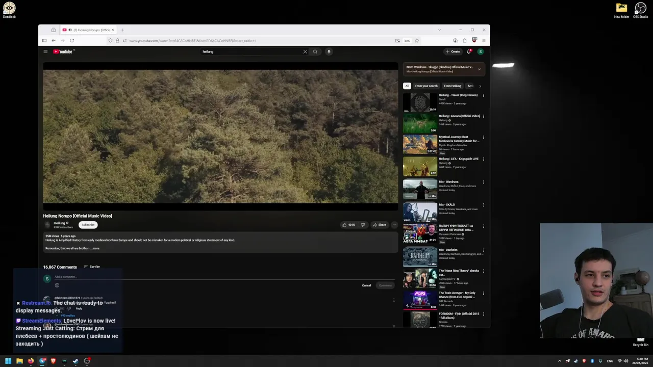Share the video
This screenshot has width=653, height=367.
[x=379, y=225]
